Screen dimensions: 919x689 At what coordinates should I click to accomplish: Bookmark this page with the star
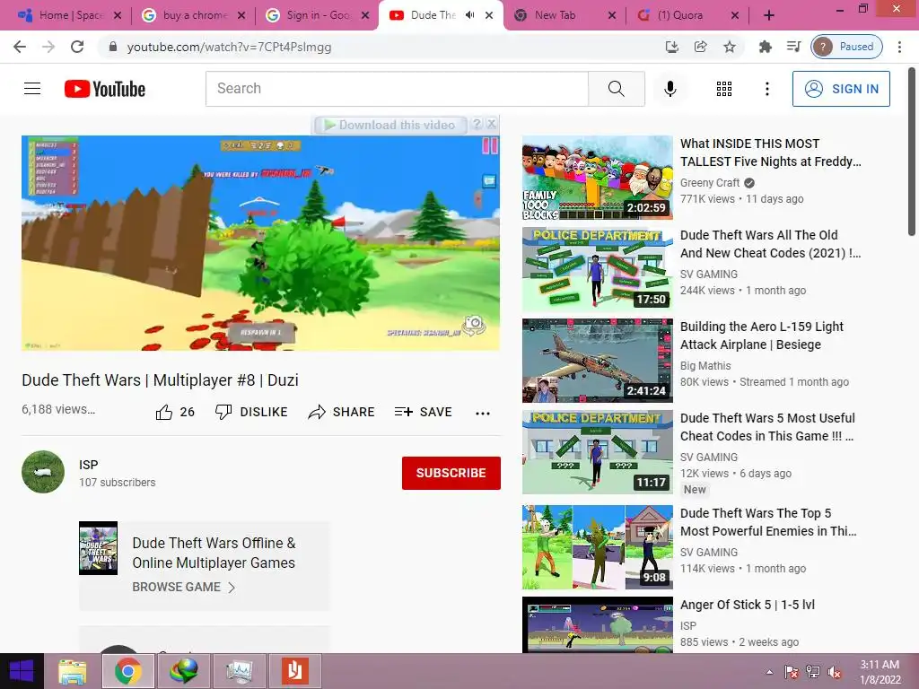[729, 47]
